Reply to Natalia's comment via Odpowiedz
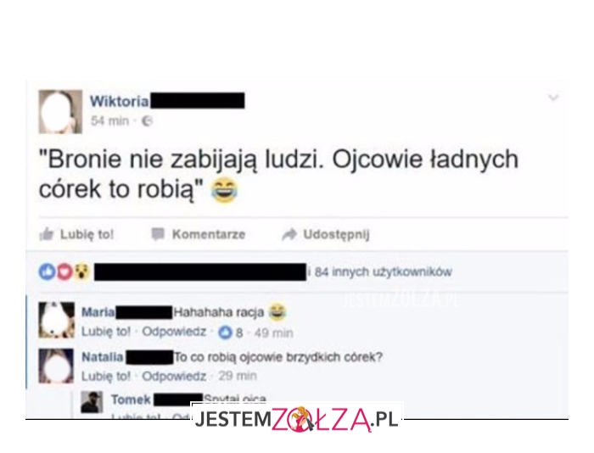The width and height of the screenshot is (594, 453). pos(174,376)
